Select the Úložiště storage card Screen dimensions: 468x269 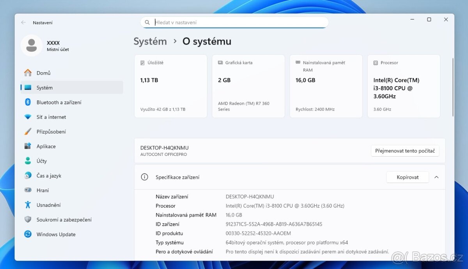point(170,86)
